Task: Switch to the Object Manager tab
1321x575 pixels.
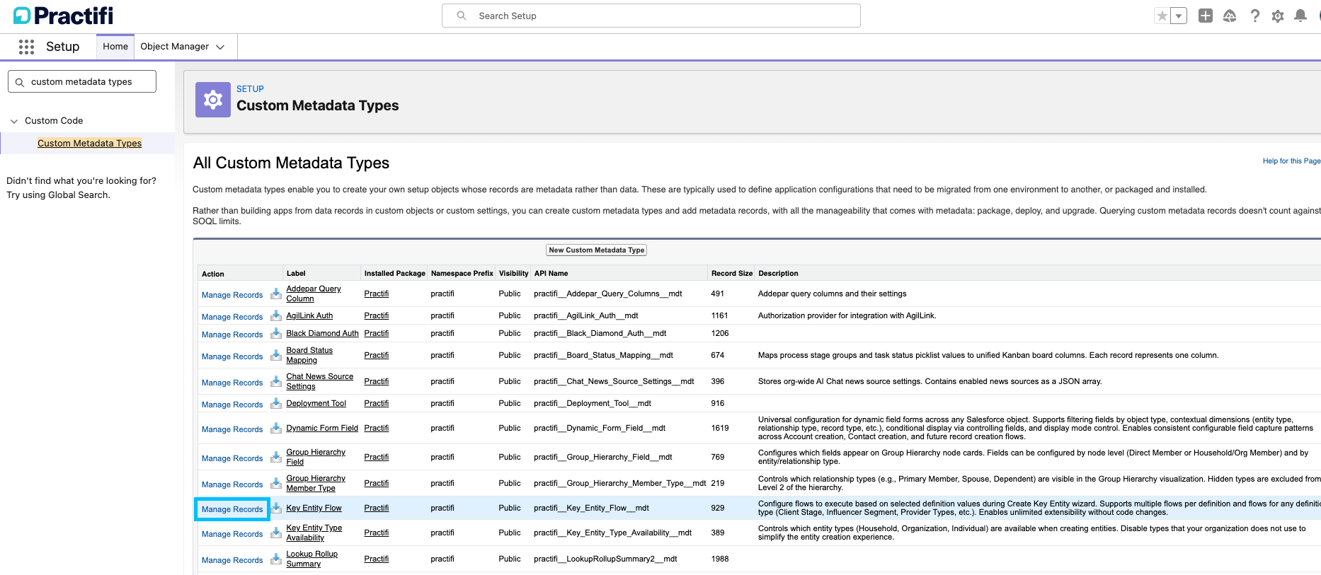Action: [x=175, y=47]
